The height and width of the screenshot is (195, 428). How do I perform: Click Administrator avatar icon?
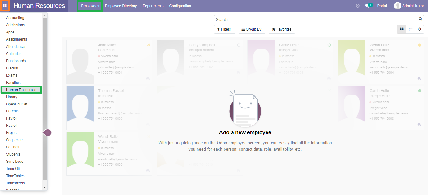398,6
